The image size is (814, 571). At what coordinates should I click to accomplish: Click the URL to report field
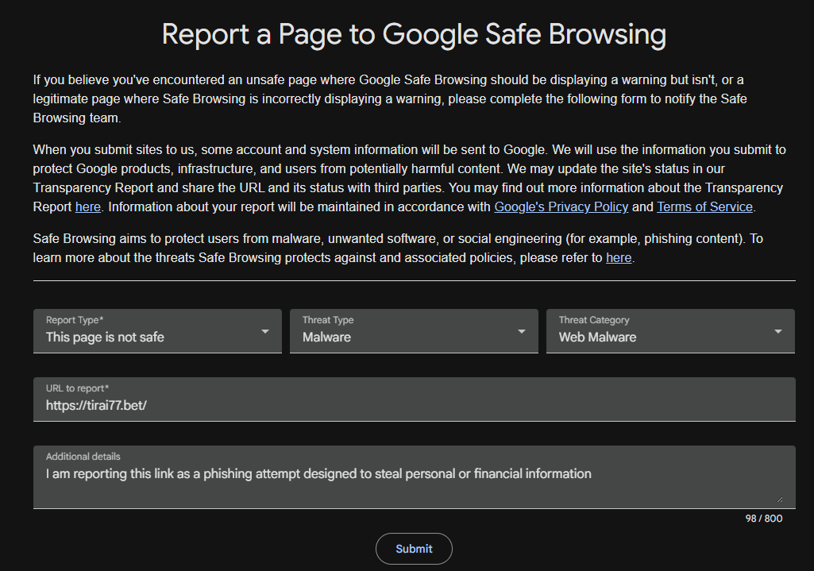pos(415,399)
